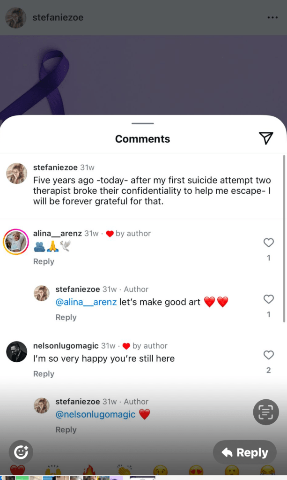Click the large Reply button
This screenshot has height=480, width=287.
tap(245, 452)
